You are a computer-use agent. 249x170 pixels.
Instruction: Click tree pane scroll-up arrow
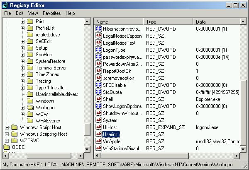point(87,22)
